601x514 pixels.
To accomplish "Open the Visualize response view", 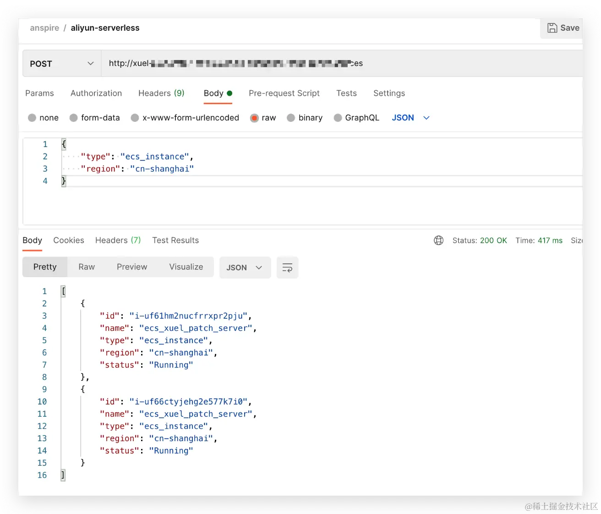I will click(x=186, y=267).
